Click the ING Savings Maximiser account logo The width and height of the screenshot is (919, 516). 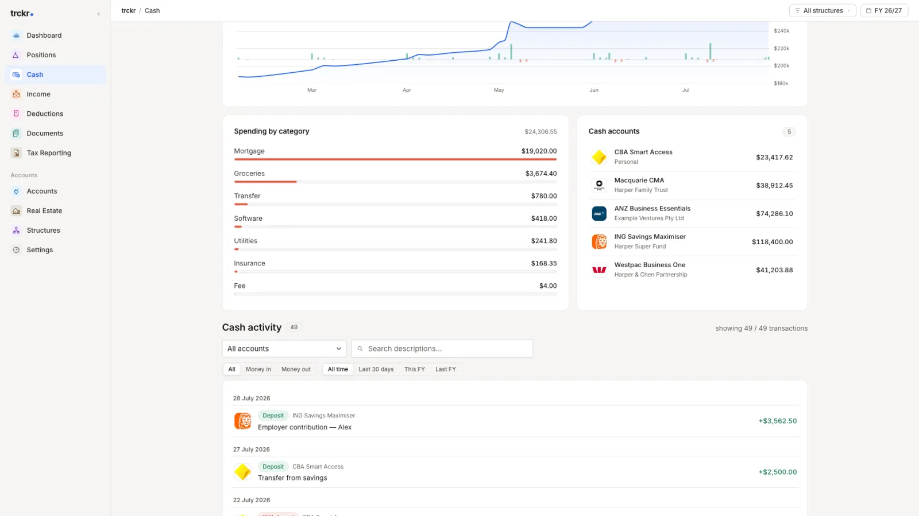599,241
